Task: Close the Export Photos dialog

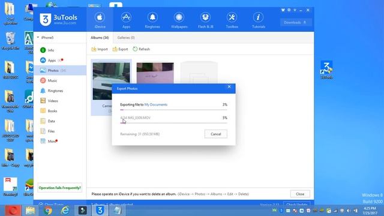Action: [x=229, y=86]
